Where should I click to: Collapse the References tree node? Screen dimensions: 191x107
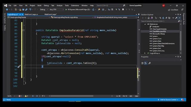coord(145,24)
